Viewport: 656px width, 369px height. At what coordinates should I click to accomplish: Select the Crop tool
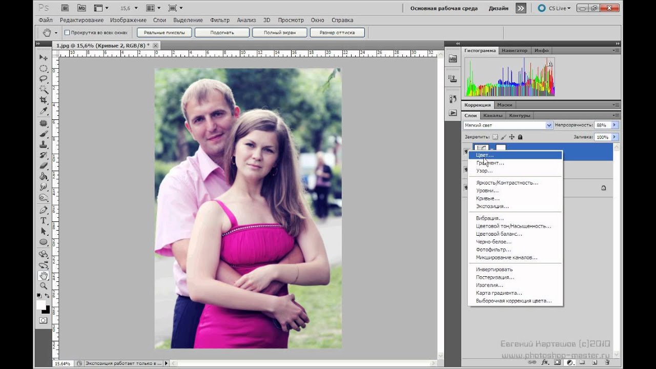pyautogui.click(x=44, y=100)
